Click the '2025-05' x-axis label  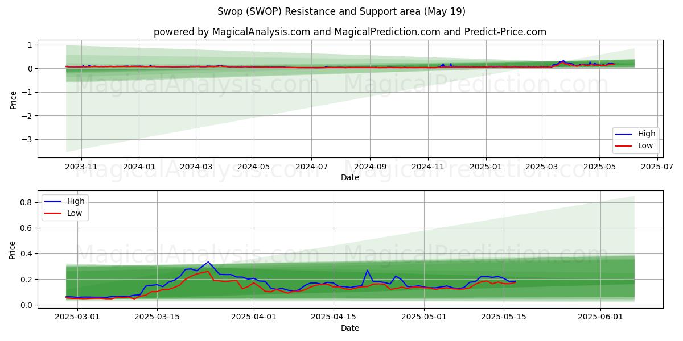tap(599, 167)
